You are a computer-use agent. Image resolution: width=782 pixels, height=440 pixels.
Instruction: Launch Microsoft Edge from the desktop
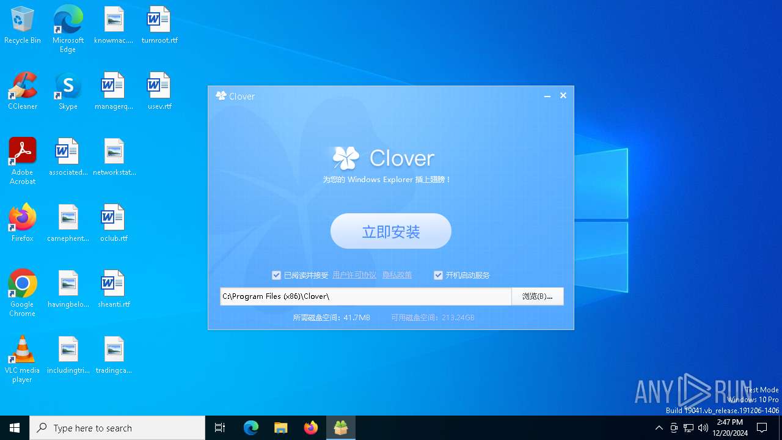tap(68, 29)
